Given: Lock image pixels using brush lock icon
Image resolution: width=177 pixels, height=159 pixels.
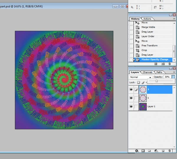Looking at the screenshot, I should coord(143,82).
